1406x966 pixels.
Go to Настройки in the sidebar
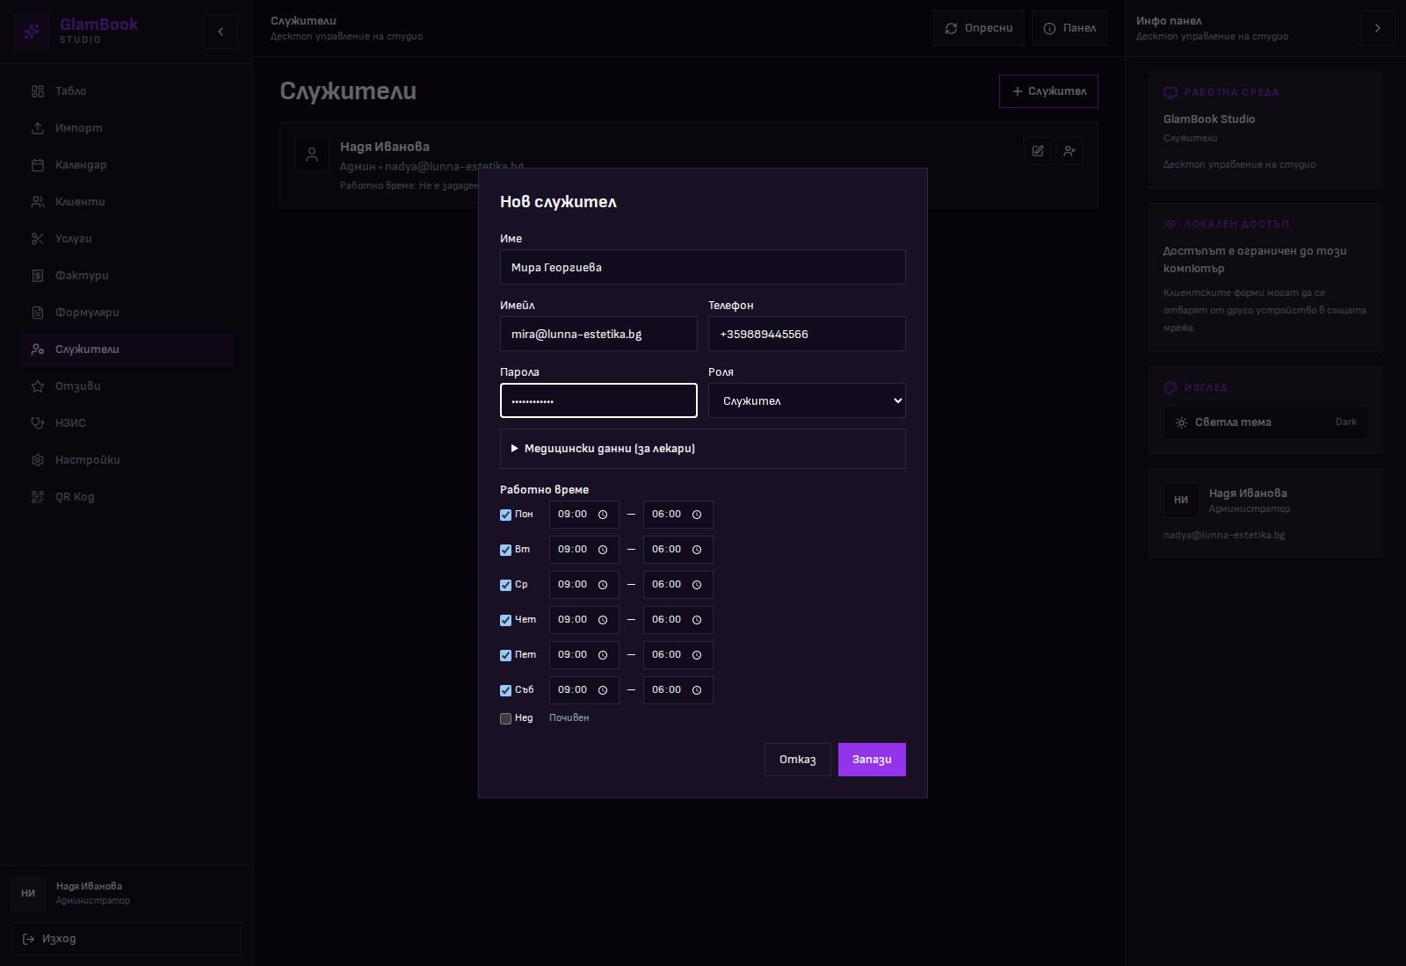point(87,460)
